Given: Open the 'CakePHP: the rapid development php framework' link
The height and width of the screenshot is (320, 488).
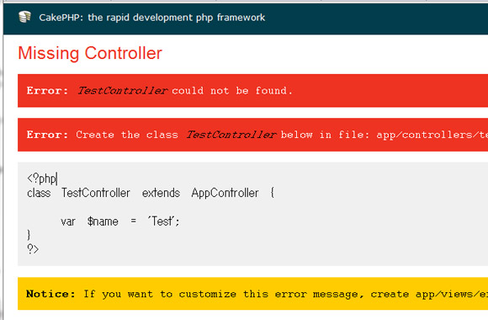Looking at the screenshot, I should tap(152, 18).
